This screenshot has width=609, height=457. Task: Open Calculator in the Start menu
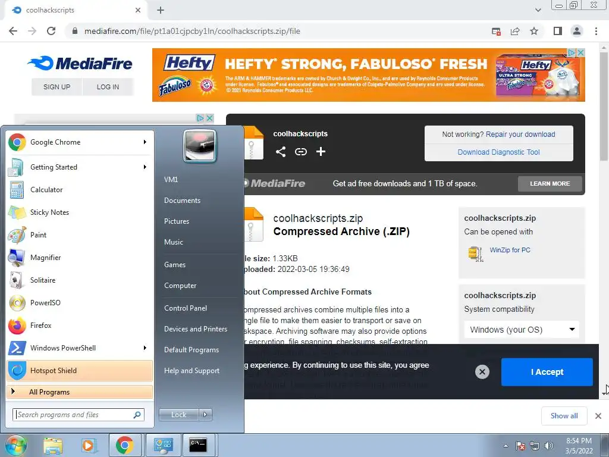[80, 190]
